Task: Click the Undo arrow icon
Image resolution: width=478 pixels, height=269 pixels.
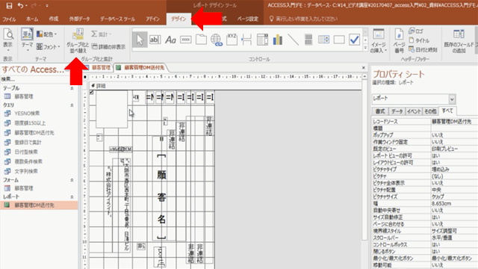Action: [x=20, y=5]
